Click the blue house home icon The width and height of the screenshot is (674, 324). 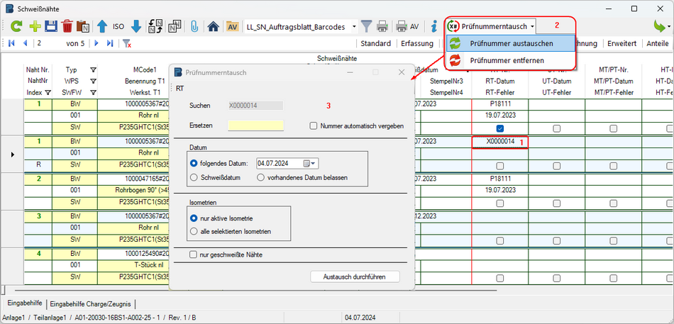point(213,26)
